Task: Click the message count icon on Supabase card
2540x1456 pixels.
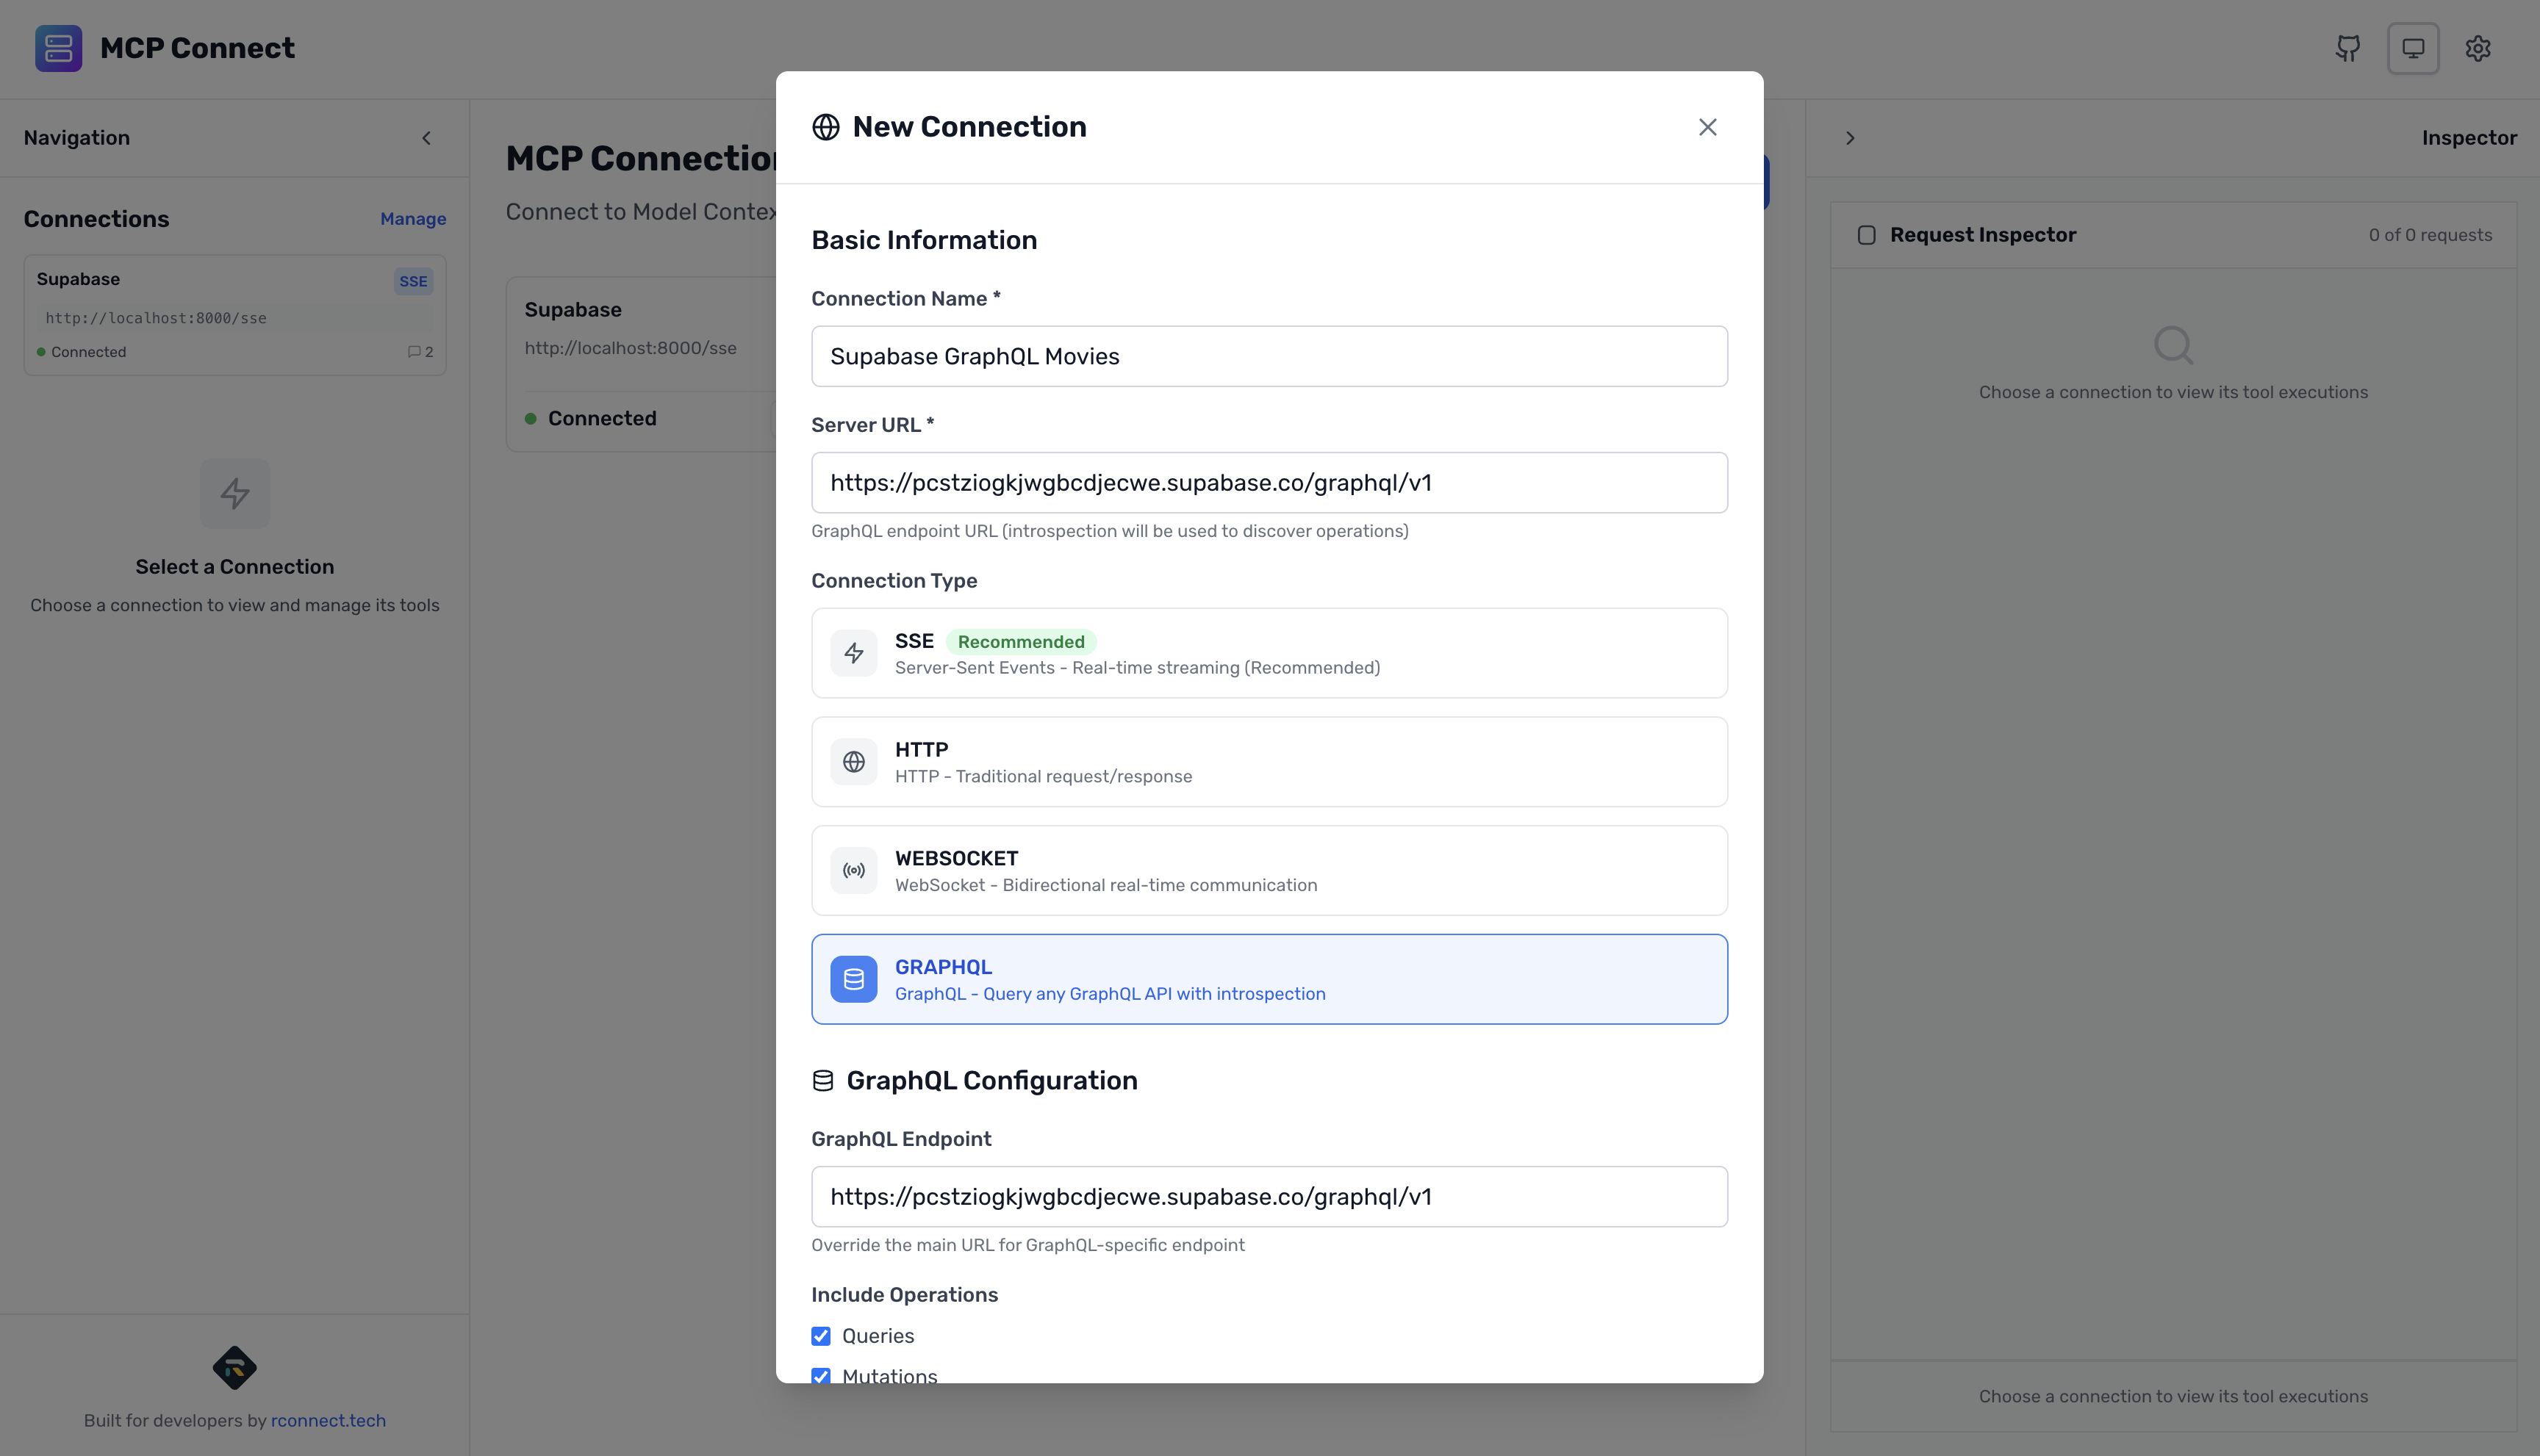Action: (x=413, y=351)
